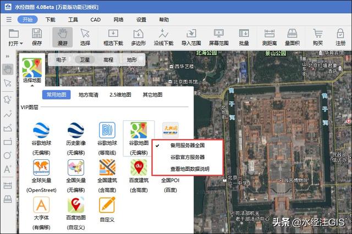Select arrow pointer in left sidebar
The image size is (352, 234).
point(8,83)
